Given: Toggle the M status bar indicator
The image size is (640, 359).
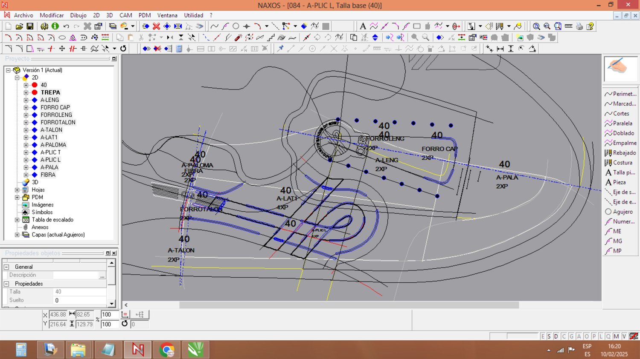Looking at the screenshot, I should click(x=616, y=336).
